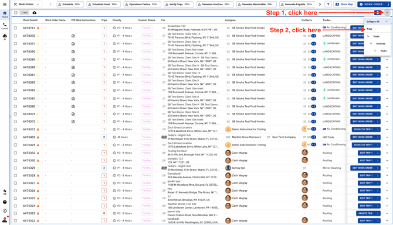Viewport: 393px width, 225px height.
Task: Click Create Trip for order 6475323
Action: tap(365, 213)
